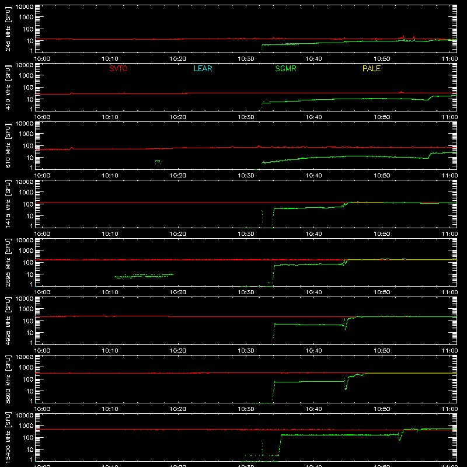Click the 4995 MHz [SFU] axis label
The image size is (467, 467).
(8, 320)
